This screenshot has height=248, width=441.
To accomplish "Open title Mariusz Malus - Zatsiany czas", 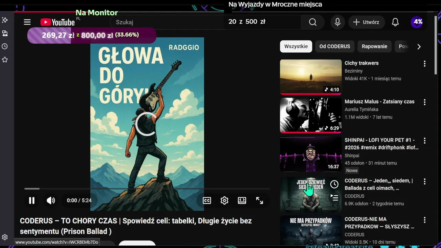I will click(x=379, y=102).
